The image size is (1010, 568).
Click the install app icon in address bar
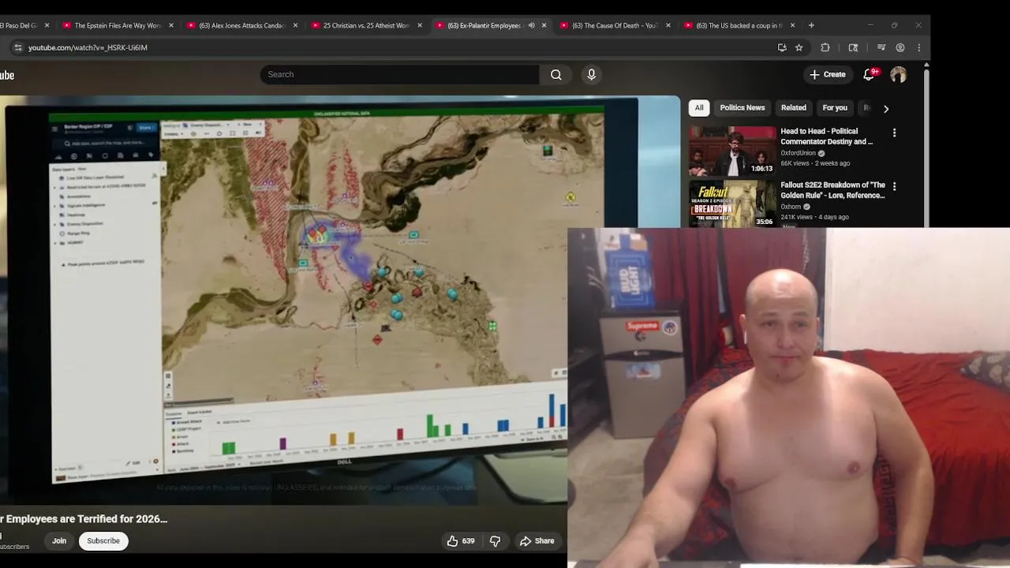(782, 47)
